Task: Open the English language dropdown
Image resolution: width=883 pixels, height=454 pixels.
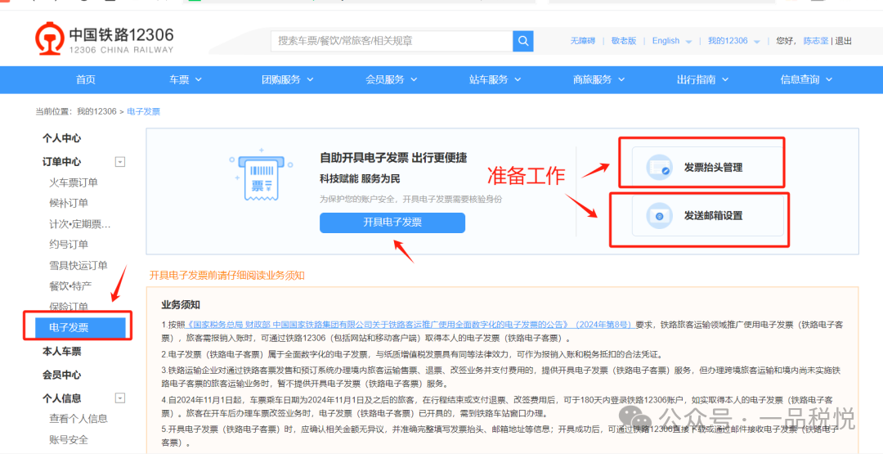Action: 671,41
